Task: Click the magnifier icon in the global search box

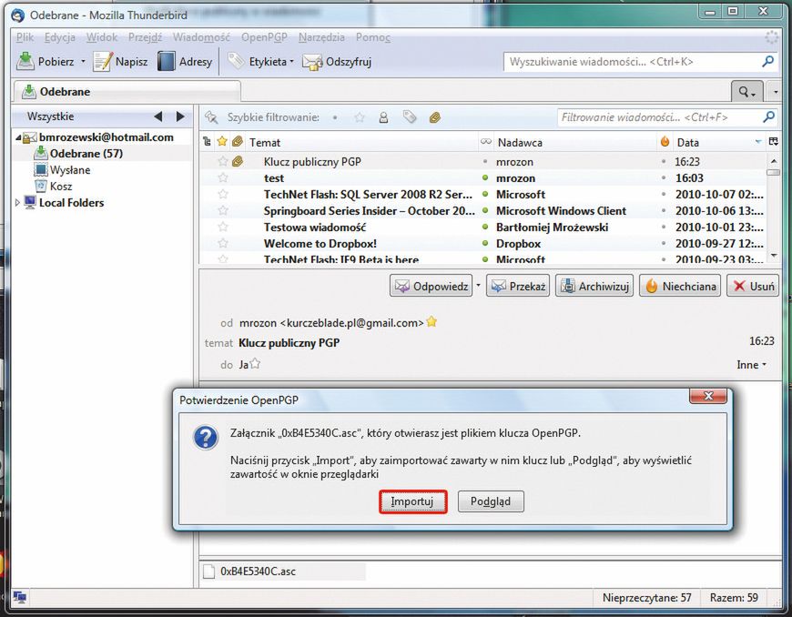Action: click(x=767, y=62)
